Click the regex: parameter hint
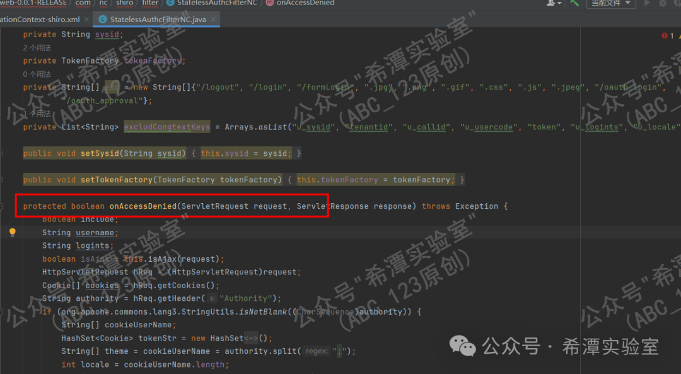The image size is (681, 374). point(316,351)
